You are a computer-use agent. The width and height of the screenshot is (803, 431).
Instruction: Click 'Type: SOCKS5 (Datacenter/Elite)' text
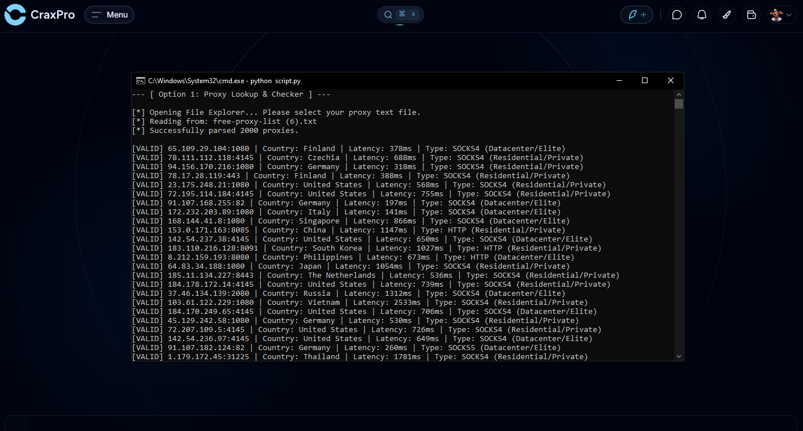491,348
